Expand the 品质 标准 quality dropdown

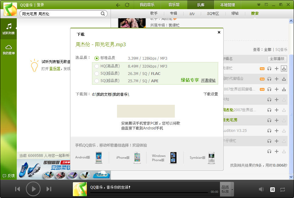227,189
